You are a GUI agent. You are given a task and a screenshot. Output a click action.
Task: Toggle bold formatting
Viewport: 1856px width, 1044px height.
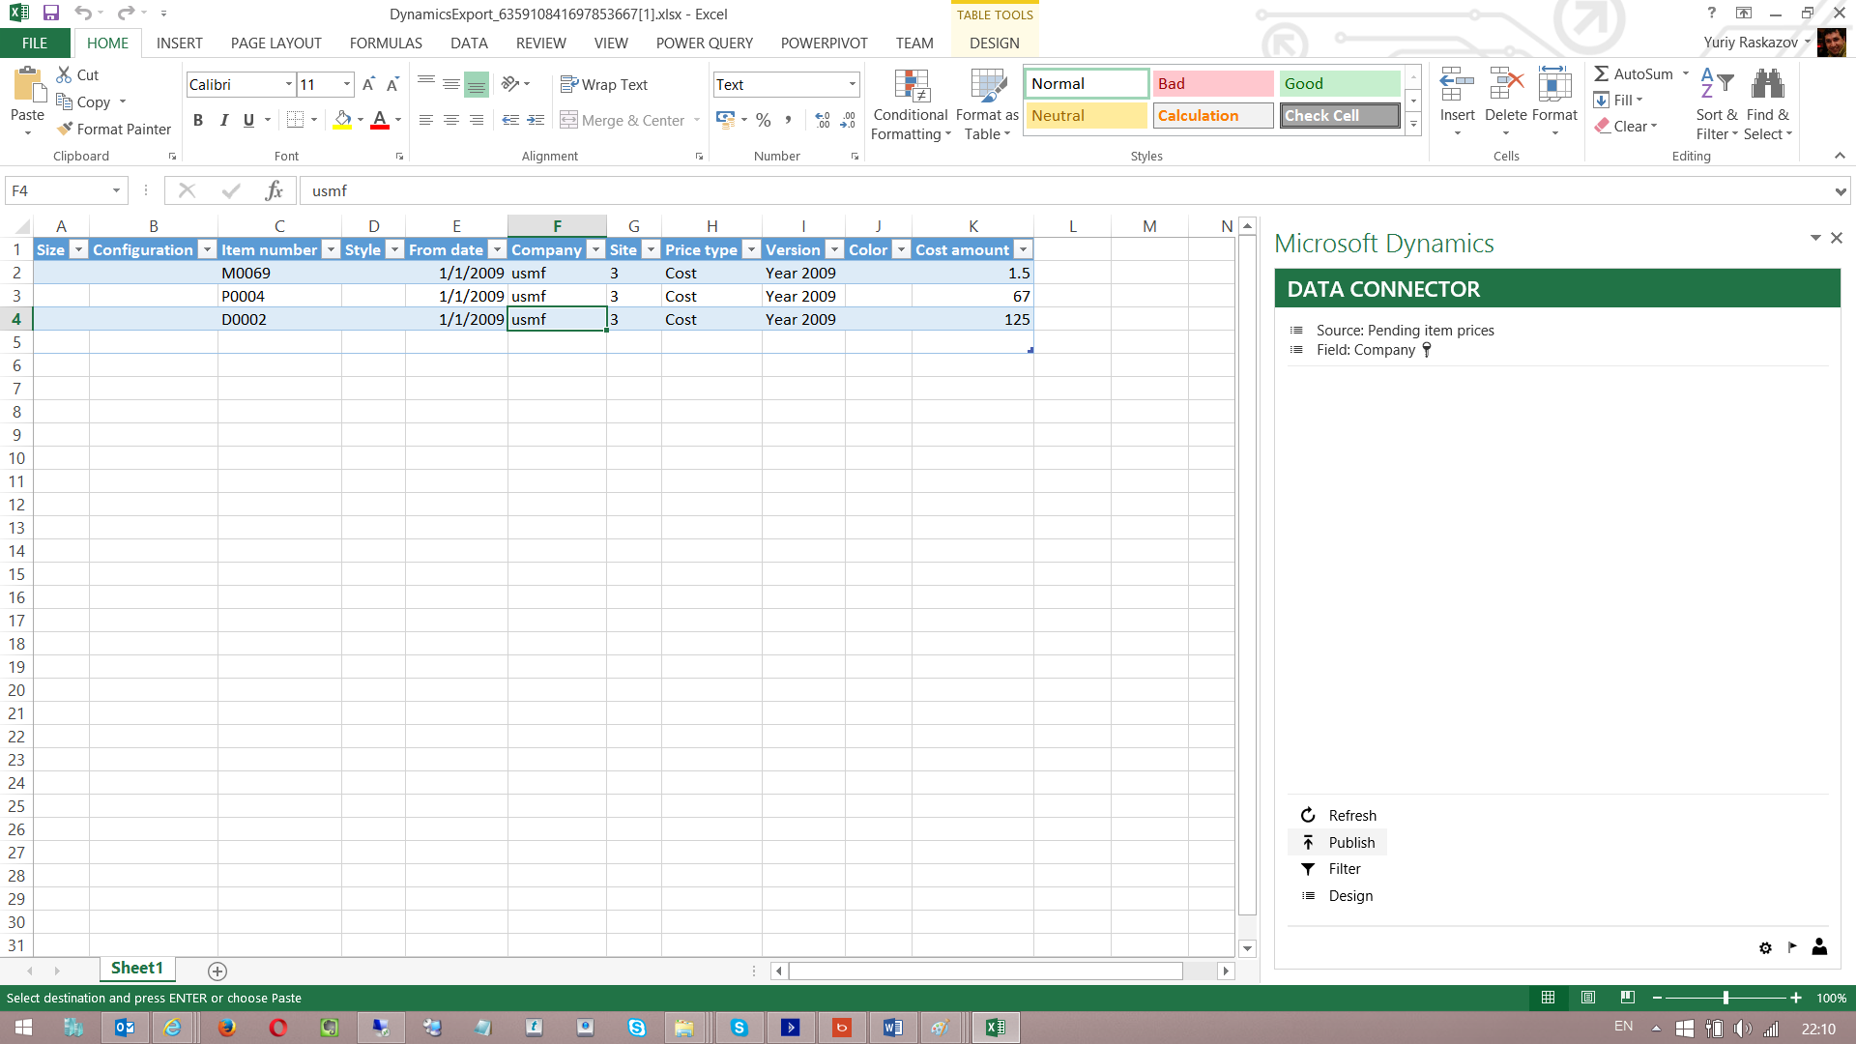[198, 120]
